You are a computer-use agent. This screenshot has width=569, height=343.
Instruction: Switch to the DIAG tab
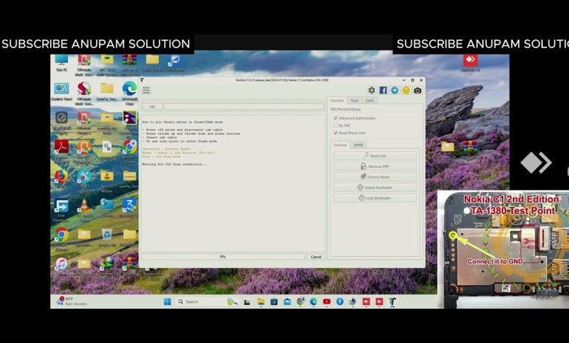pyautogui.click(x=370, y=101)
